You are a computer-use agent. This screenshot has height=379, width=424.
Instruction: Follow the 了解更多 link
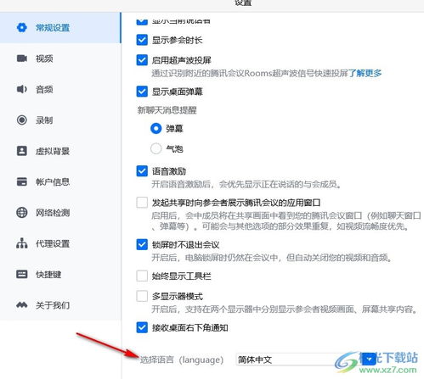[x=365, y=73]
